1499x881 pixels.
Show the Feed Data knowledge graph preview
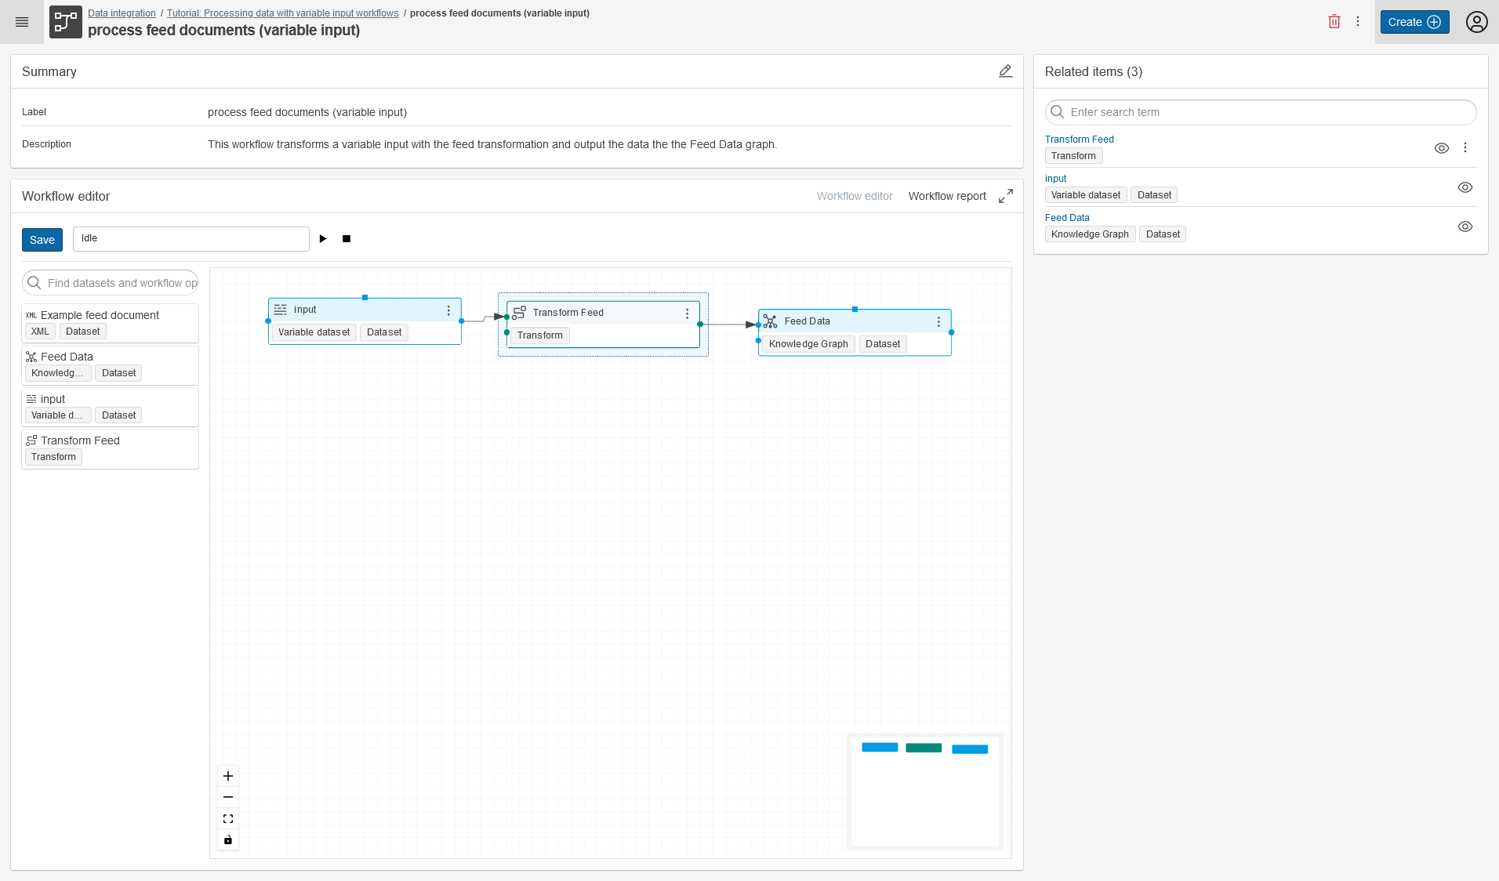tap(1465, 227)
